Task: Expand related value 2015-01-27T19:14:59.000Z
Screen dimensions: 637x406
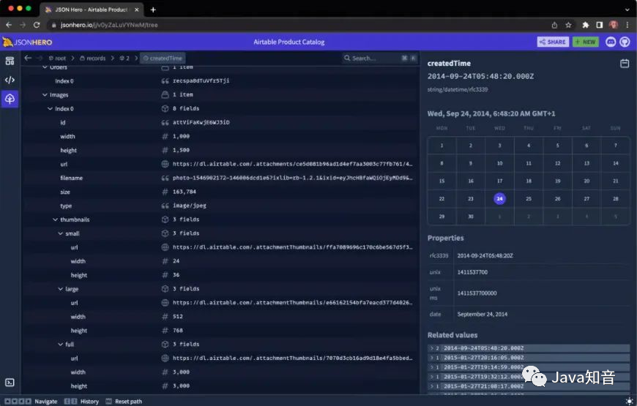Action: 431,367
